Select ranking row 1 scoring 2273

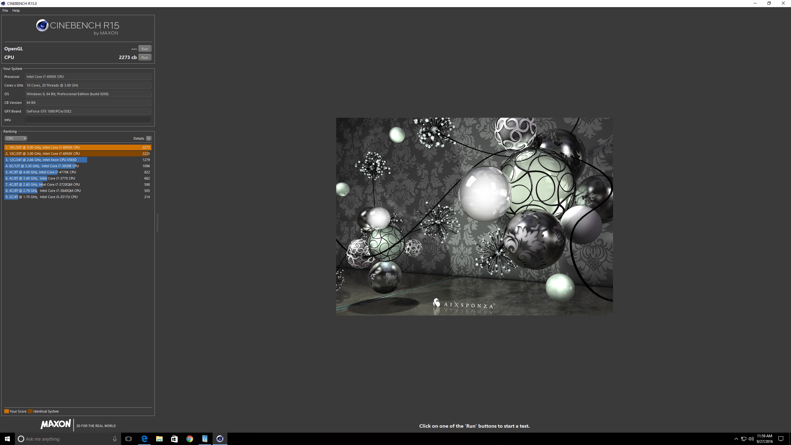point(78,147)
